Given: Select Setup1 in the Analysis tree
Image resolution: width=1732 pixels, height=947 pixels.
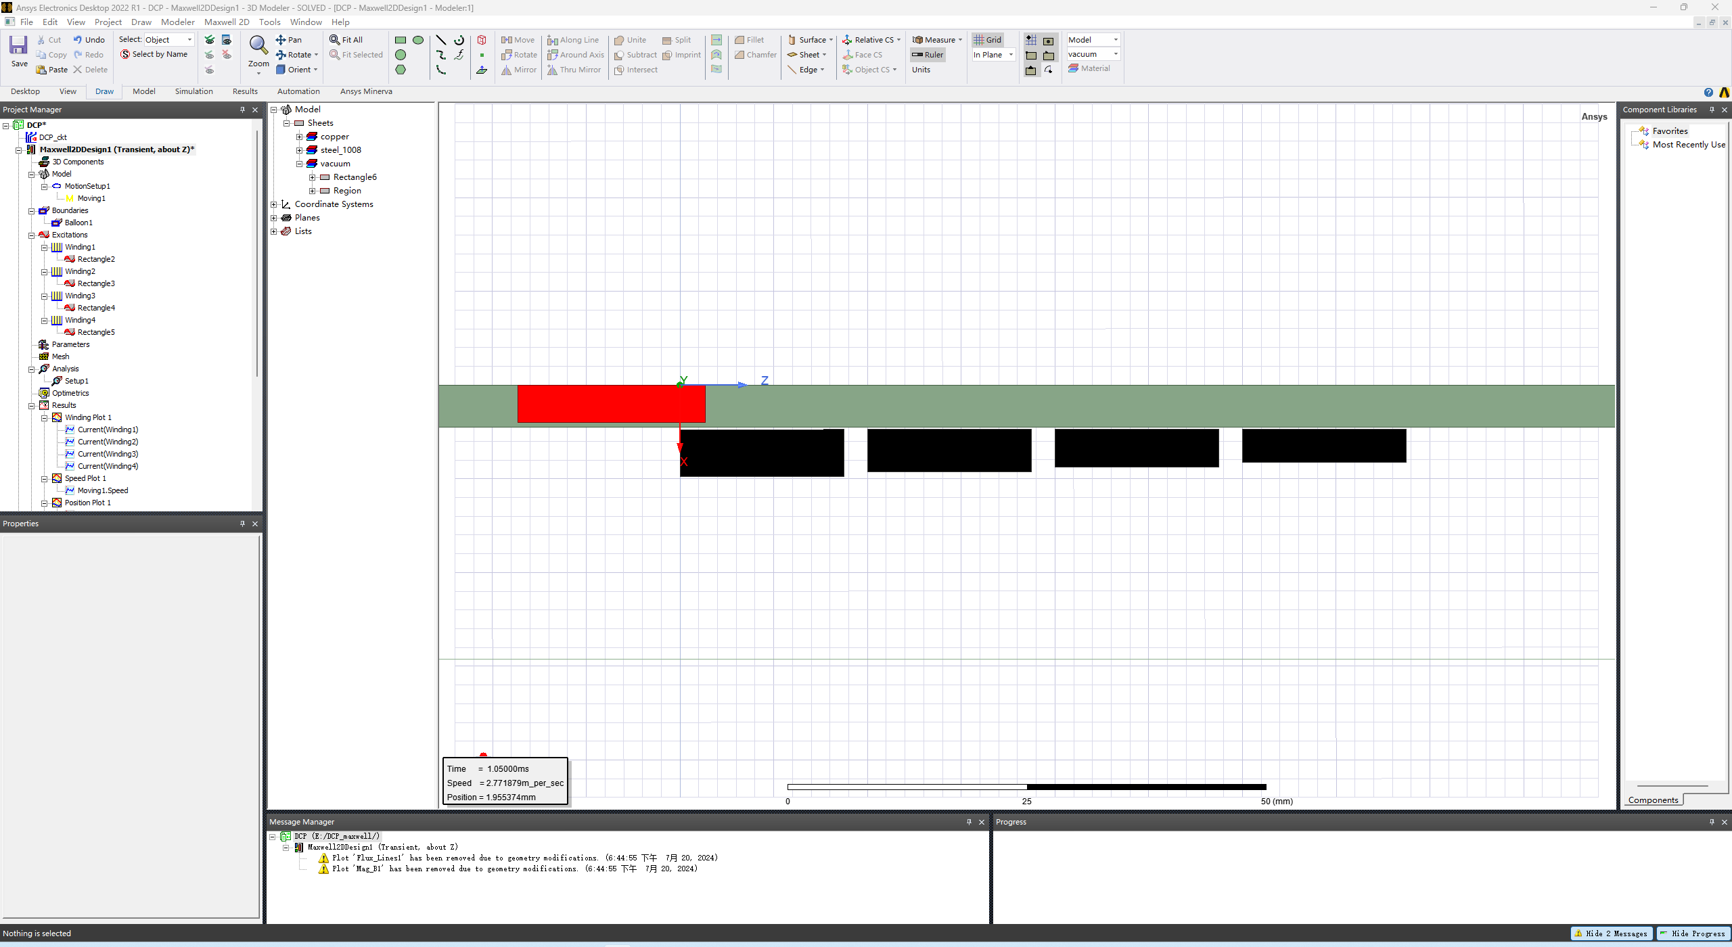Looking at the screenshot, I should click(76, 381).
